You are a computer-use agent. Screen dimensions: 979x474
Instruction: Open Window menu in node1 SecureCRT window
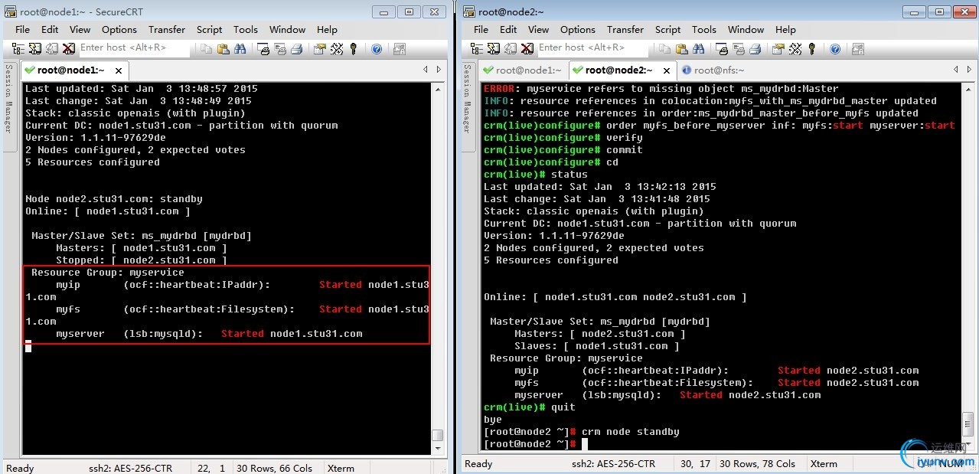coord(287,29)
